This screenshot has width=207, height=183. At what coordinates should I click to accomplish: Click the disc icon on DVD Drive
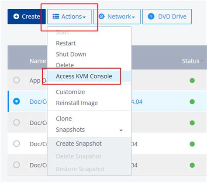[151, 16]
